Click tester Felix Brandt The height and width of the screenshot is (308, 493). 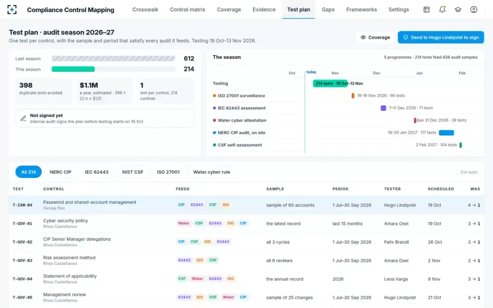[396, 242]
